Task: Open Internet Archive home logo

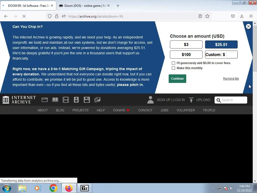Action: click(19, 100)
